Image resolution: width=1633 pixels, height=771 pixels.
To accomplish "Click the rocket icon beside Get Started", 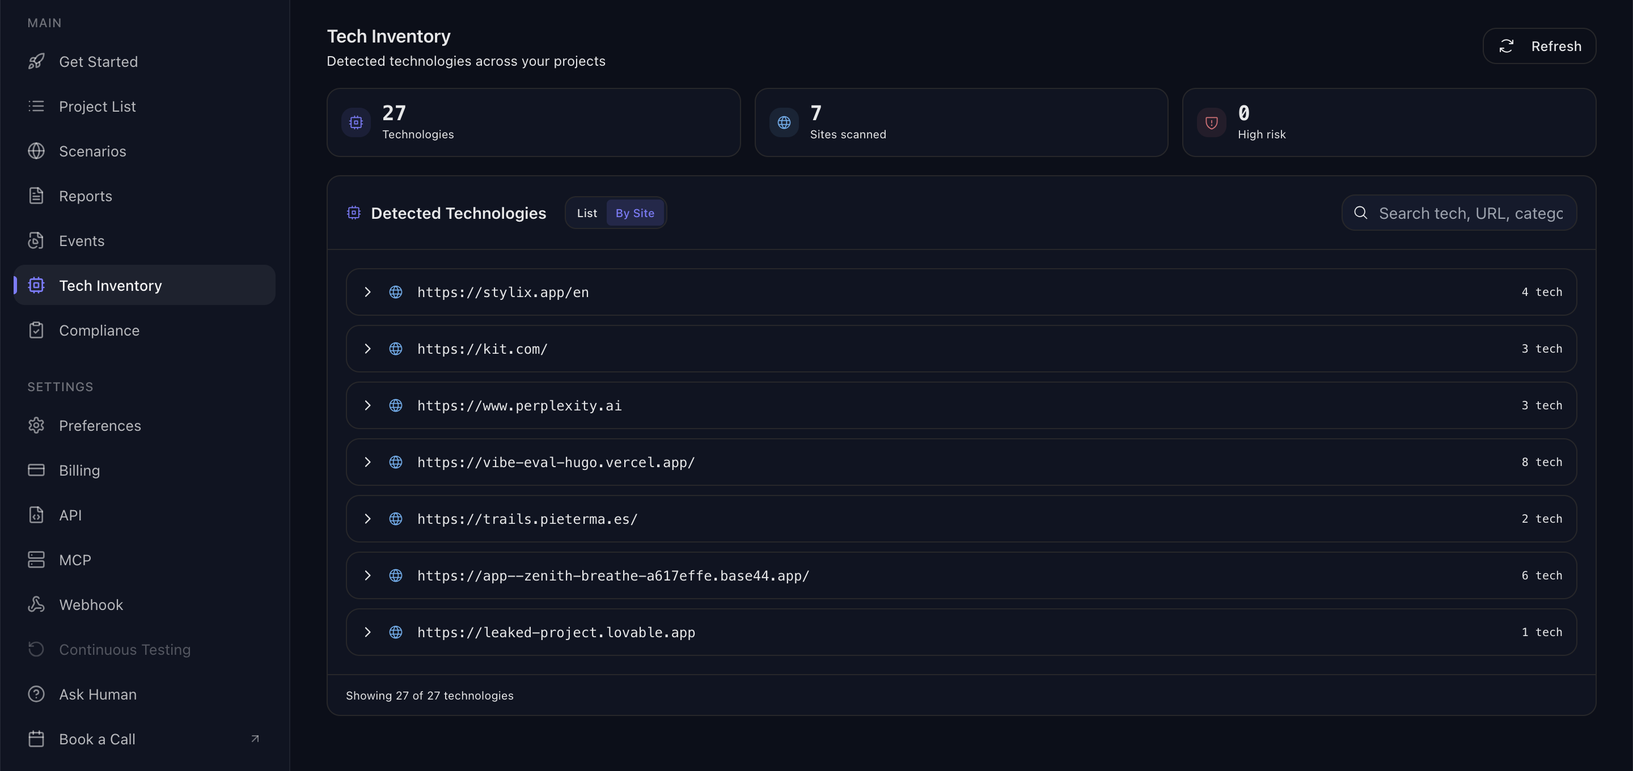I will (x=36, y=61).
